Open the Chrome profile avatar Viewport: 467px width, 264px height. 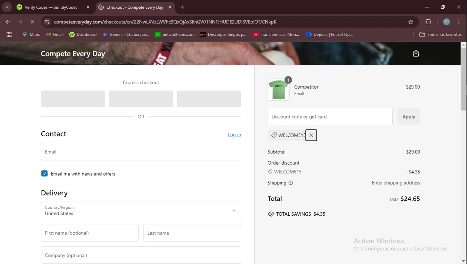(x=446, y=22)
